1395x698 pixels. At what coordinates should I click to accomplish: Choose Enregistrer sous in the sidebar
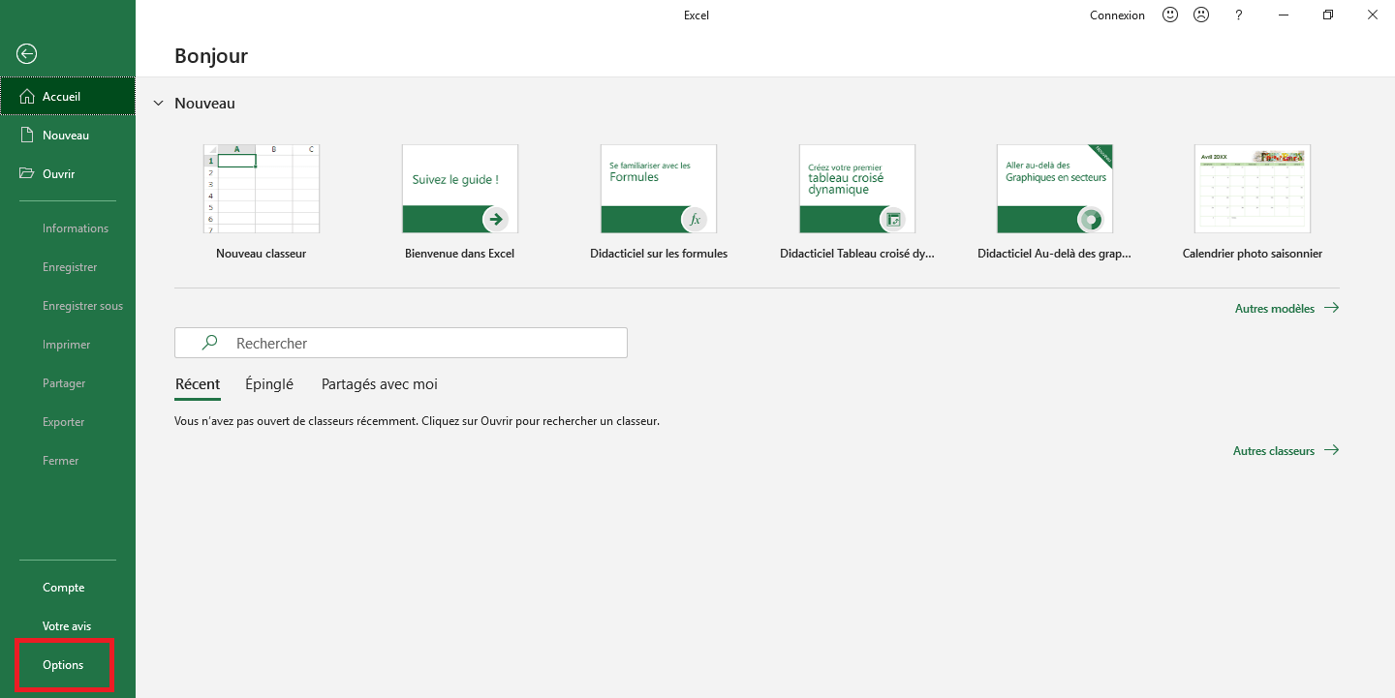click(x=68, y=306)
